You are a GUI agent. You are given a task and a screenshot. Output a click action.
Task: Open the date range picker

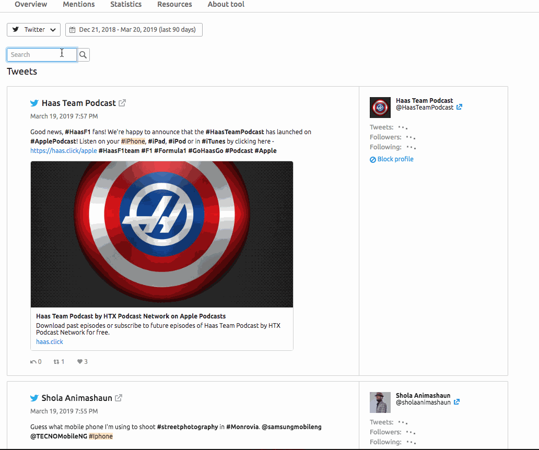point(134,30)
